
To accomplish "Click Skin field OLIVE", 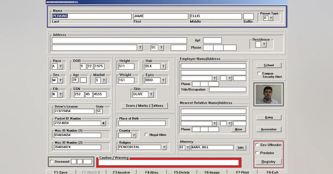I will click(140, 94).
